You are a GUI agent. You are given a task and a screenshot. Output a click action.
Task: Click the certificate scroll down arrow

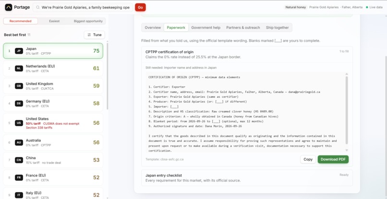click(x=347, y=150)
